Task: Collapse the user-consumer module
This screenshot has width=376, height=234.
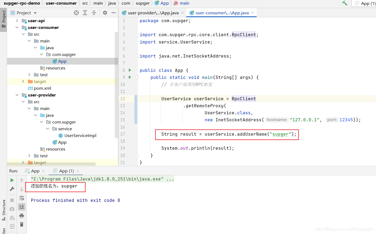Action: pos(17,27)
